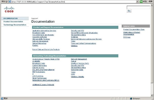Open Product Documentation Store link

point(134,29)
